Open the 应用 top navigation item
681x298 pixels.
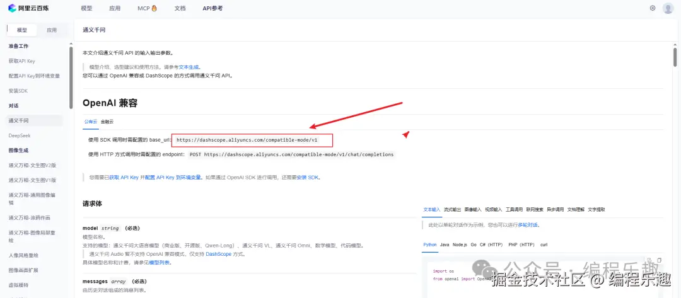[x=115, y=8]
